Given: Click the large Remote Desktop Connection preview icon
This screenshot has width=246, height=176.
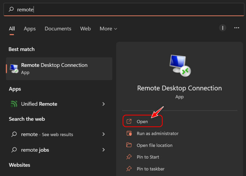Looking at the screenshot, I should 180,66.
